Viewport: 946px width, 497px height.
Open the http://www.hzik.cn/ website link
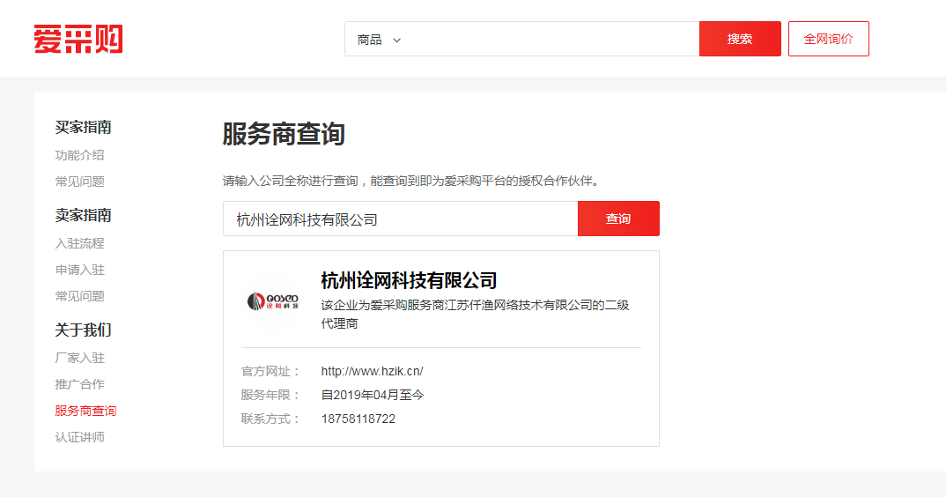372,371
